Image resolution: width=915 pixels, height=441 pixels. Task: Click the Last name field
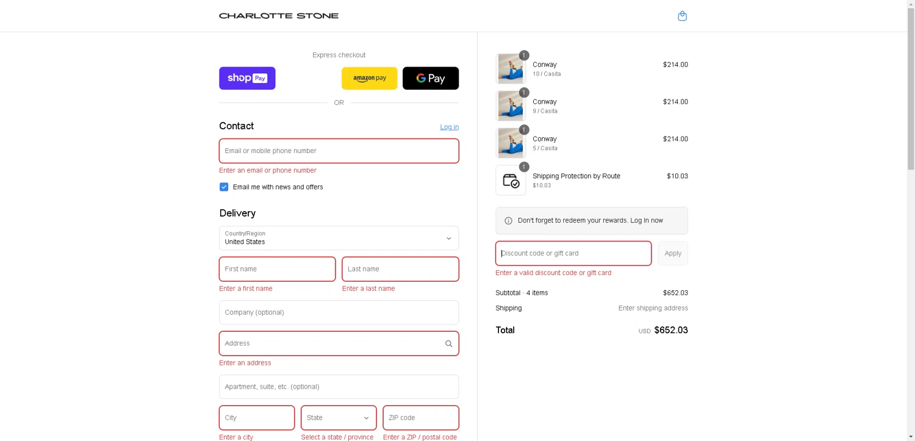click(401, 269)
